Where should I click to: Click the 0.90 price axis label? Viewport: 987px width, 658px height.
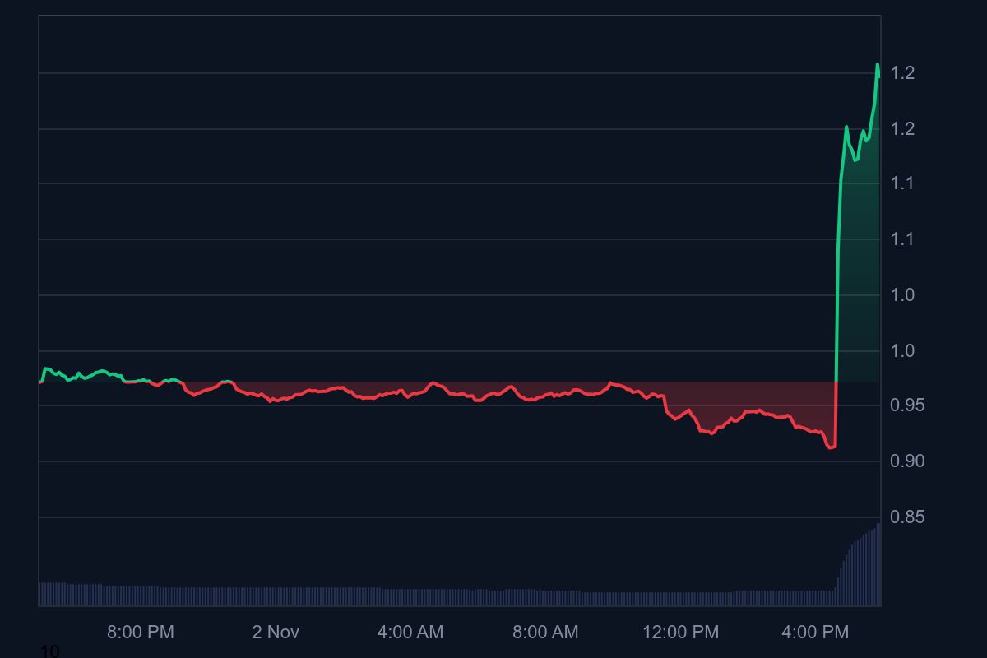coord(907,461)
